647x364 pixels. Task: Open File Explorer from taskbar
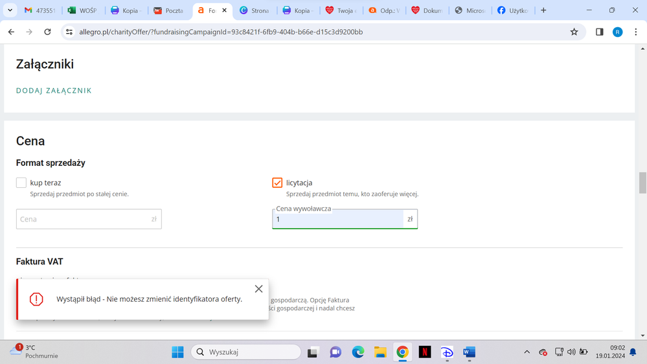pyautogui.click(x=380, y=352)
